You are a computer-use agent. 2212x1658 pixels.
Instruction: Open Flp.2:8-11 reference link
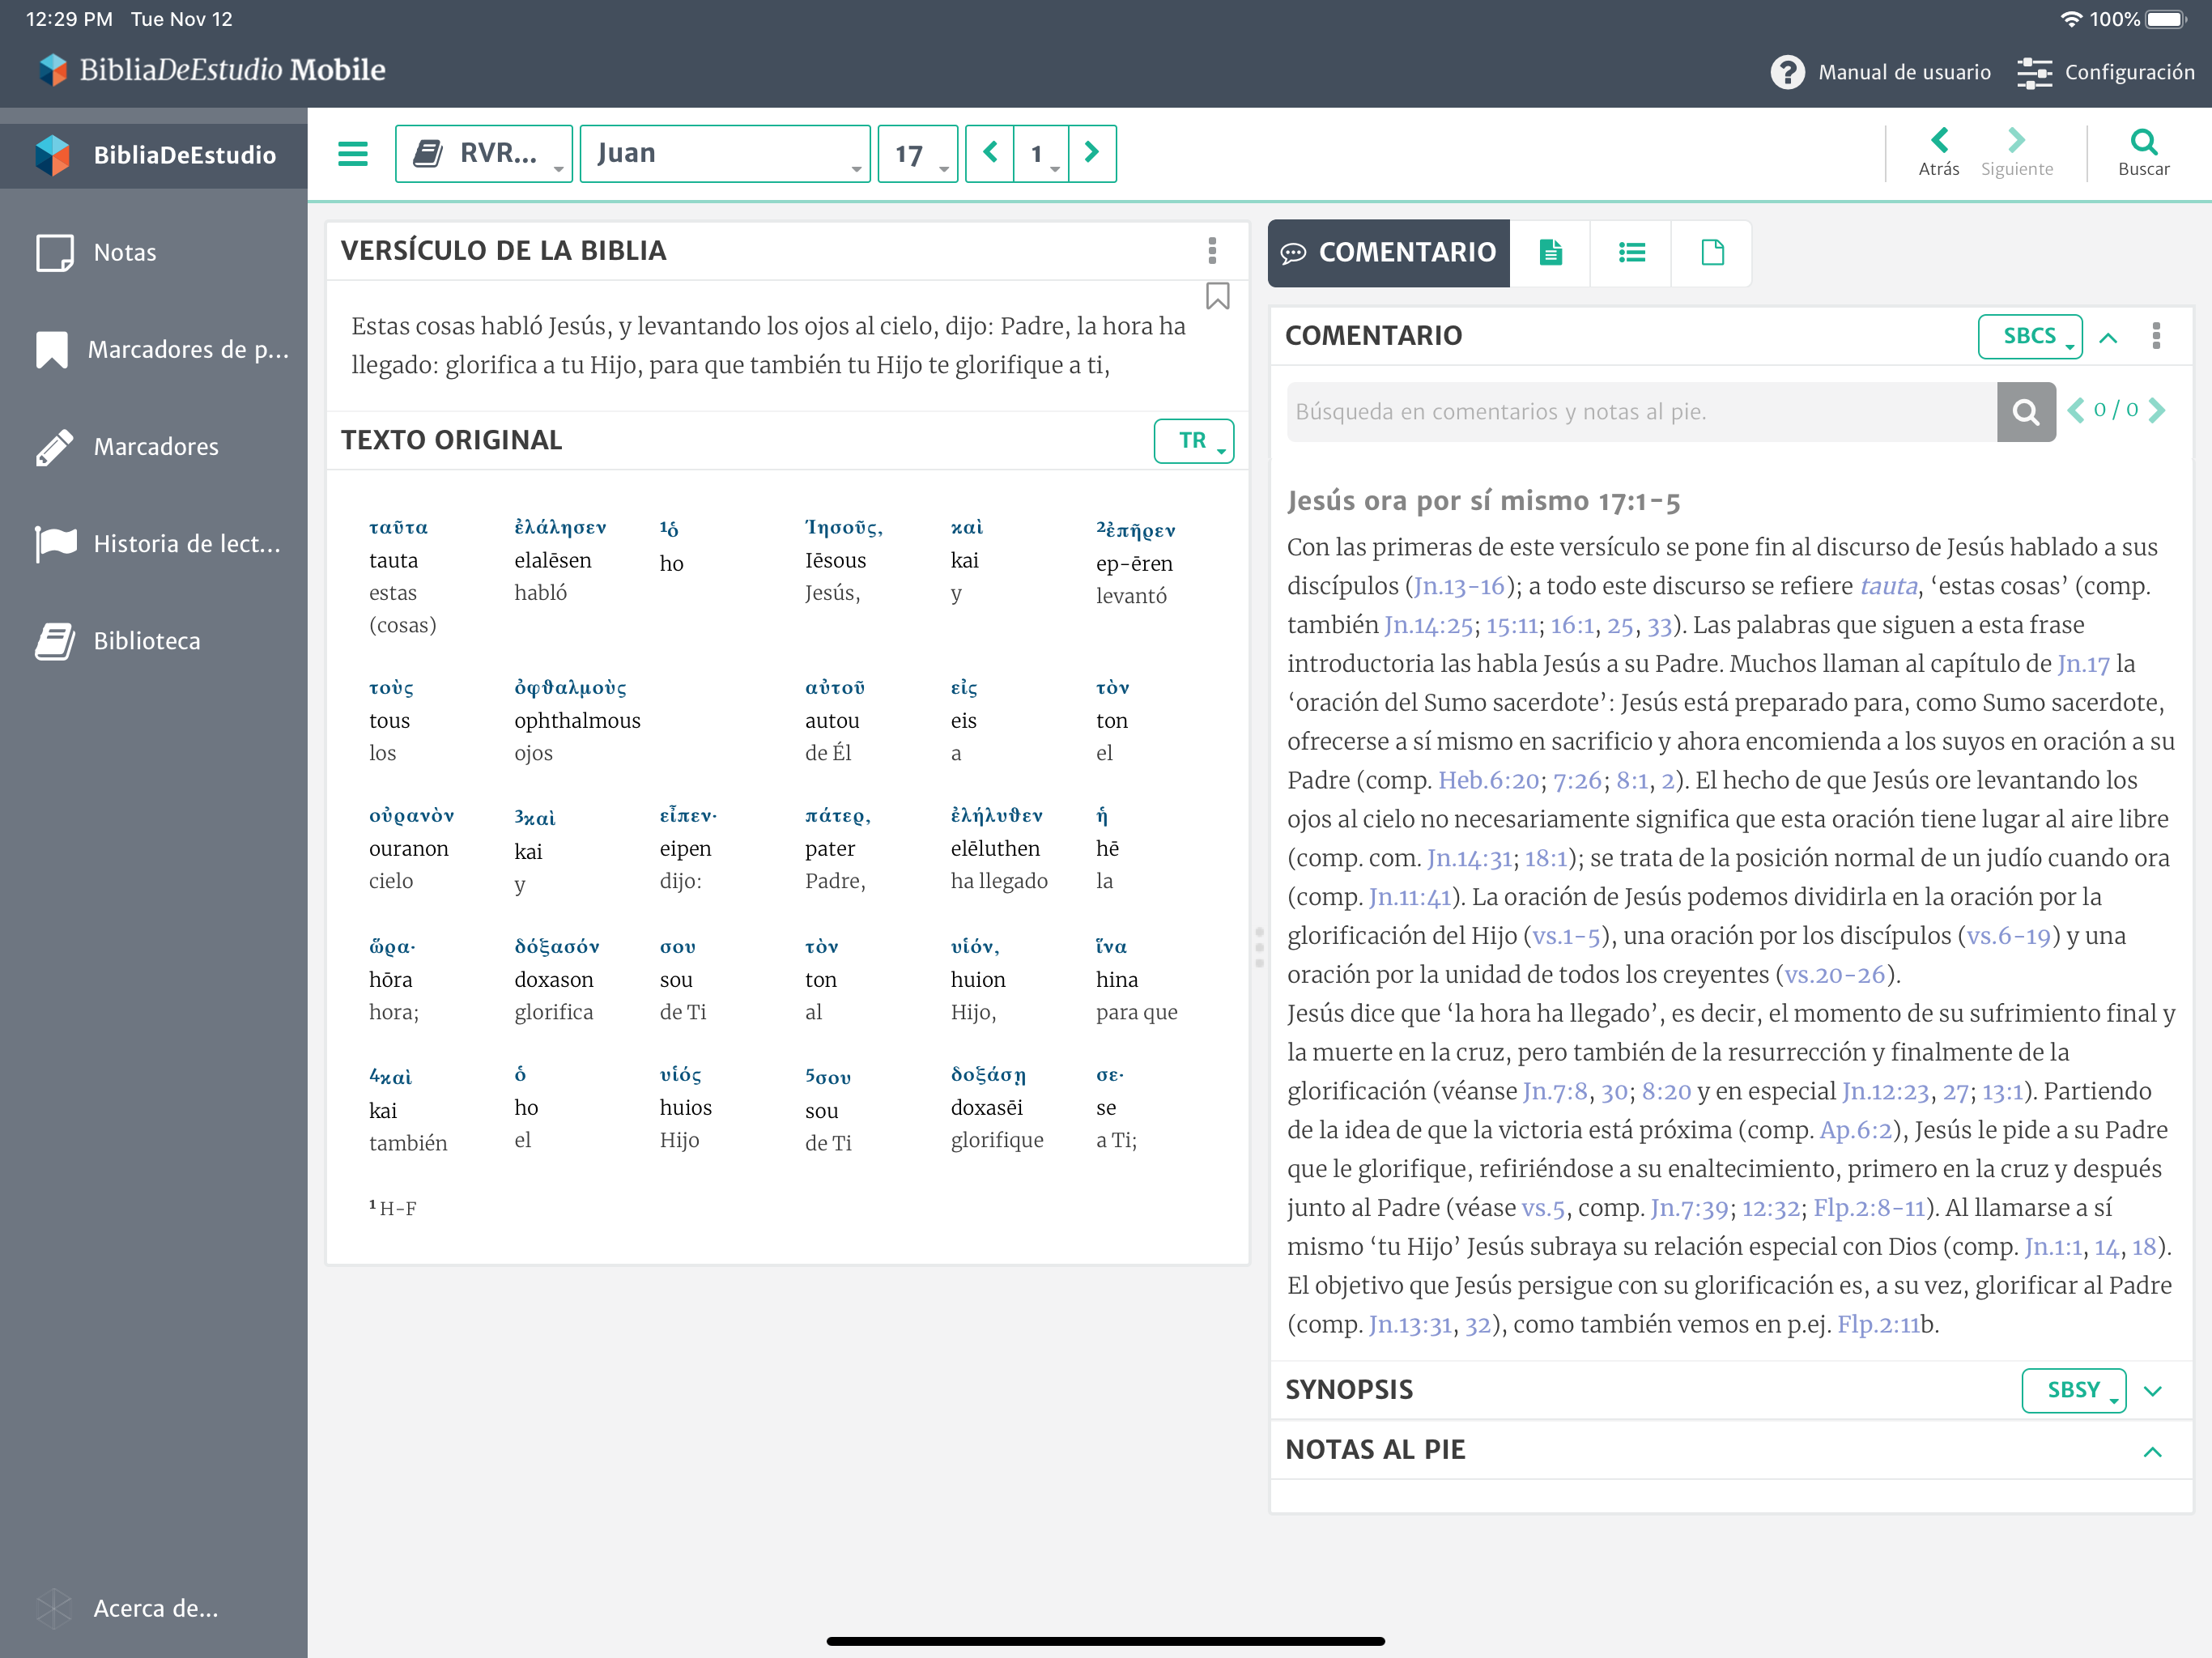[1869, 1208]
